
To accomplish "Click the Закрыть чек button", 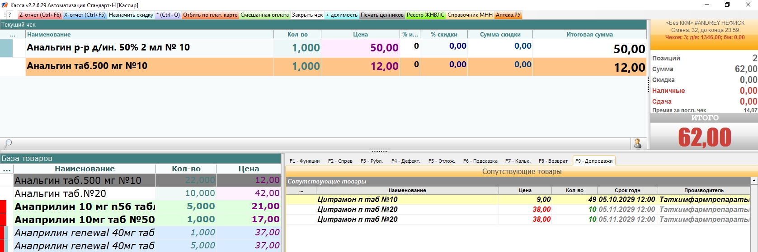I will pos(307,15).
